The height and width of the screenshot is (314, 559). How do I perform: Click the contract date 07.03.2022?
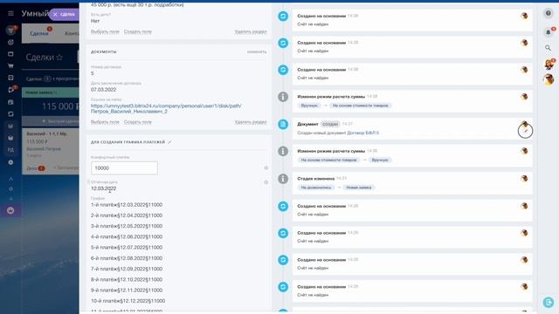point(103,89)
